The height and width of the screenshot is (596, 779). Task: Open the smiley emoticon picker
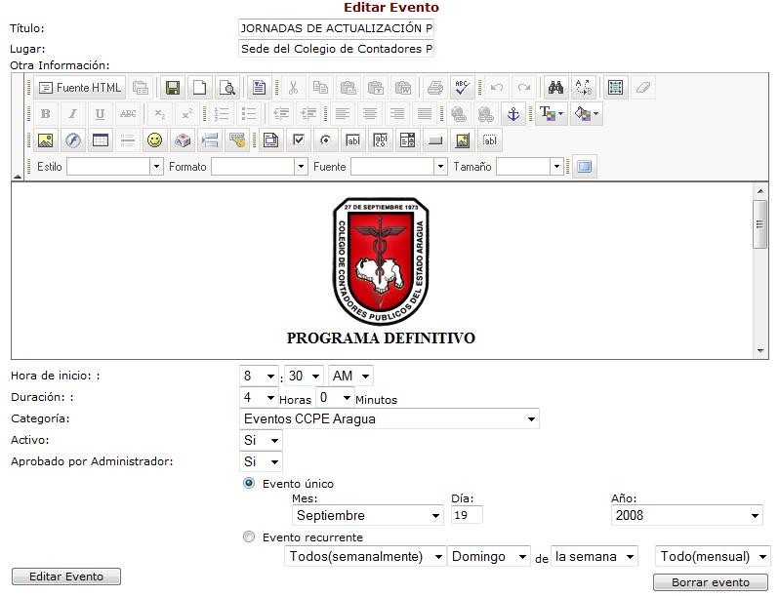pyautogui.click(x=154, y=140)
